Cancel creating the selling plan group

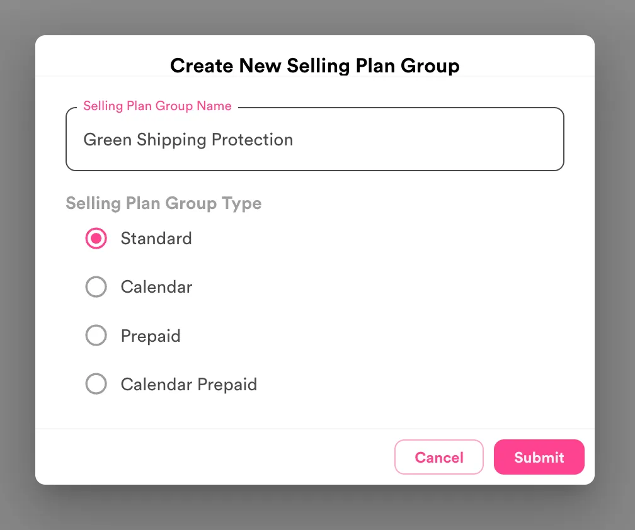pyautogui.click(x=438, y=457)
